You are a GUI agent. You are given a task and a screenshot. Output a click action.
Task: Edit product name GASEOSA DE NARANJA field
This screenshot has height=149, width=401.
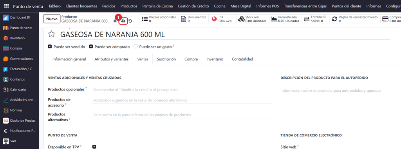click(225, 34)
